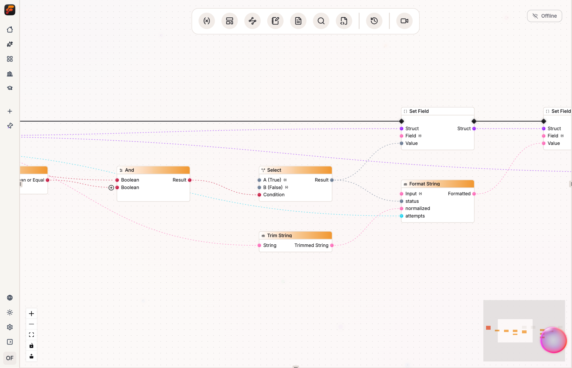Screen dimensions: 572x368
Task: Toggle the Offline status indicator
Action: point(545,16)
